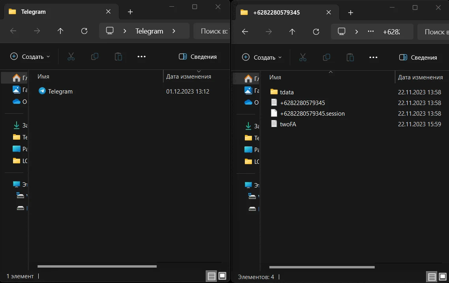Expand hidden path ellipsis in +6282280579345 address bar
This screenshot has height=283, width=449.
[x=371, y=32]
